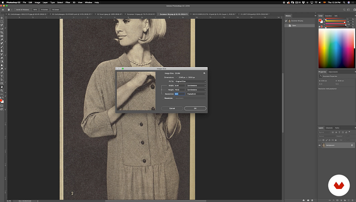This screenshot has width=356, height=202.
Task: Select the Dodge tool
Action: click(x=2, y=68)
